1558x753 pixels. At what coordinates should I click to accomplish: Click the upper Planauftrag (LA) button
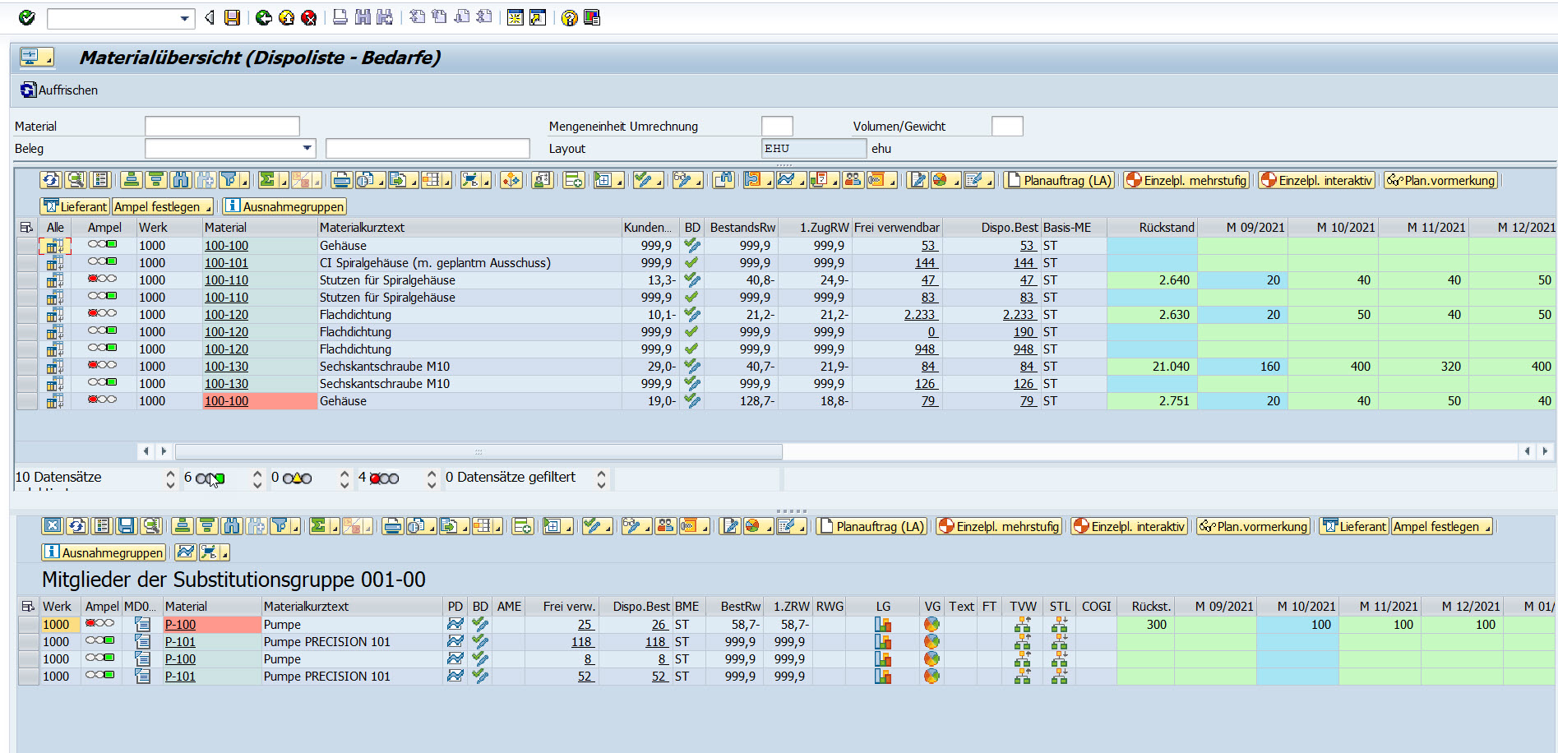1060,180
